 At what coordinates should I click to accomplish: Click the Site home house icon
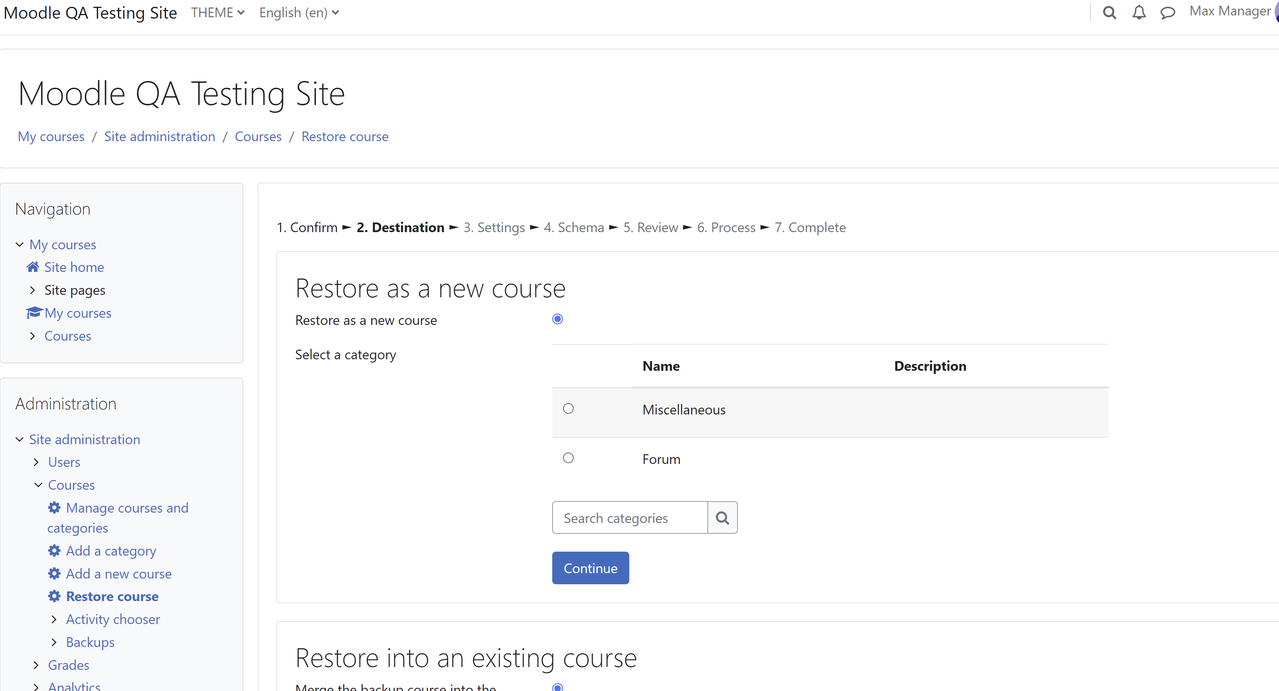click(x=33, y=267)
